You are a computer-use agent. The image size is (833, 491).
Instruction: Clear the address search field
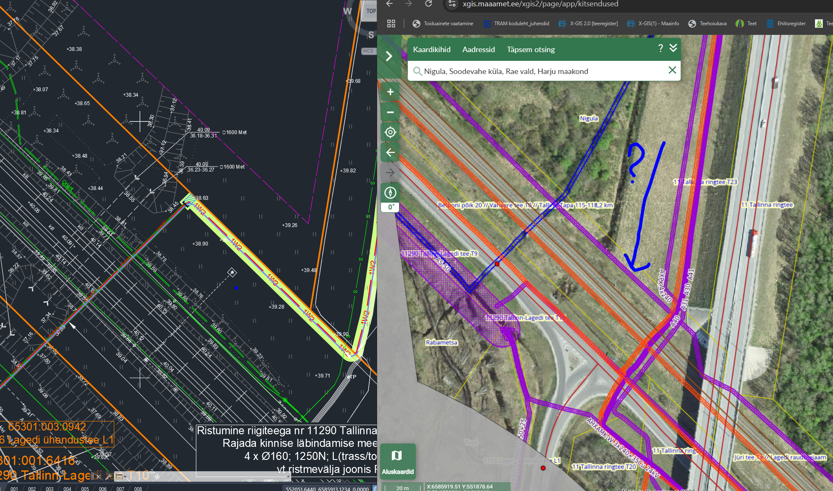672,70
